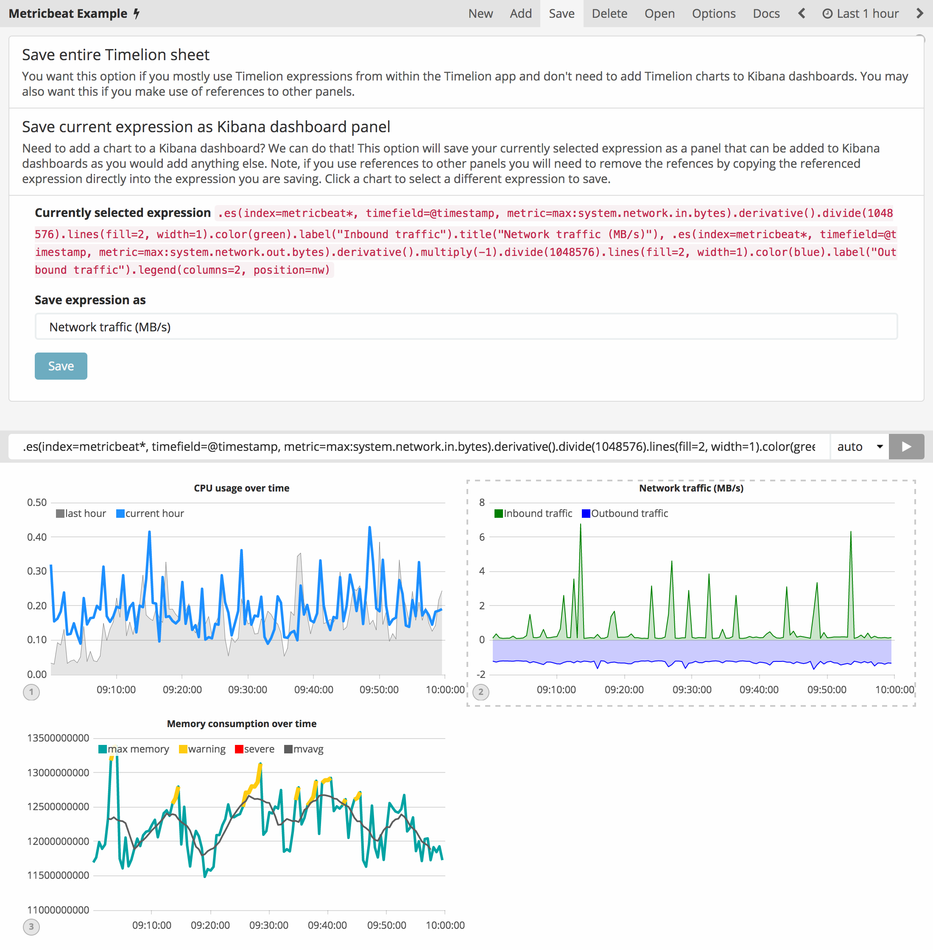Viewport: 933px width, 950px height.
Task: Click the Outbound traffic blue color swatch
Action: coord(586,513)
